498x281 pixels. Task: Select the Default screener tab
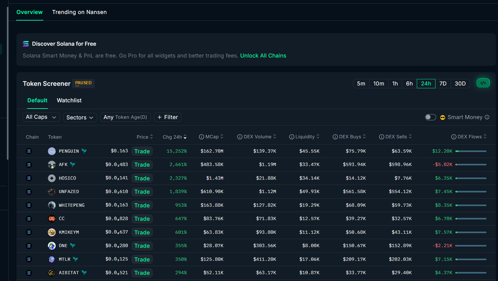click(x=37, y=100)
